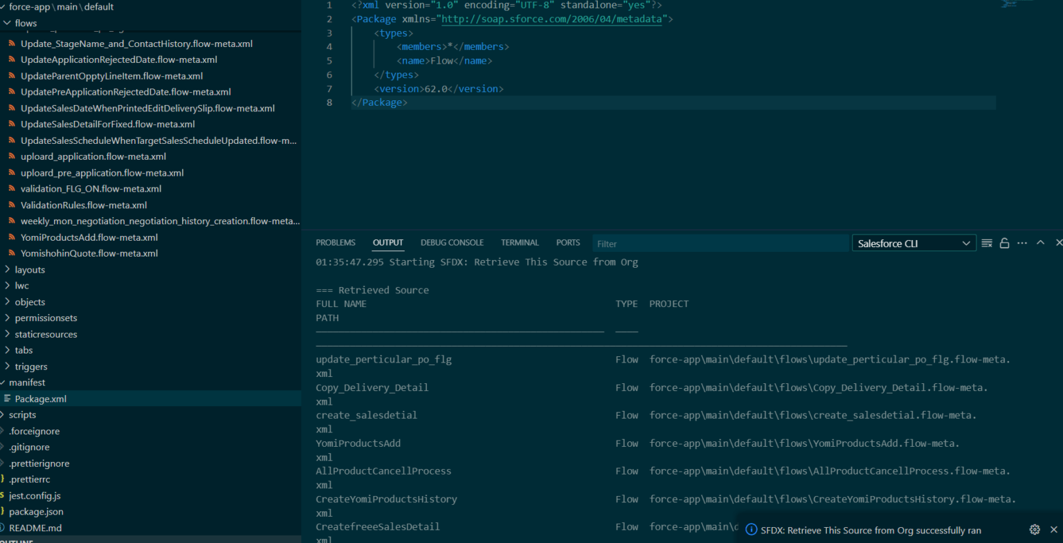The image size is (1063, 543).
Task: Maximize the panel with the chevron icon
Action: 1040,243
